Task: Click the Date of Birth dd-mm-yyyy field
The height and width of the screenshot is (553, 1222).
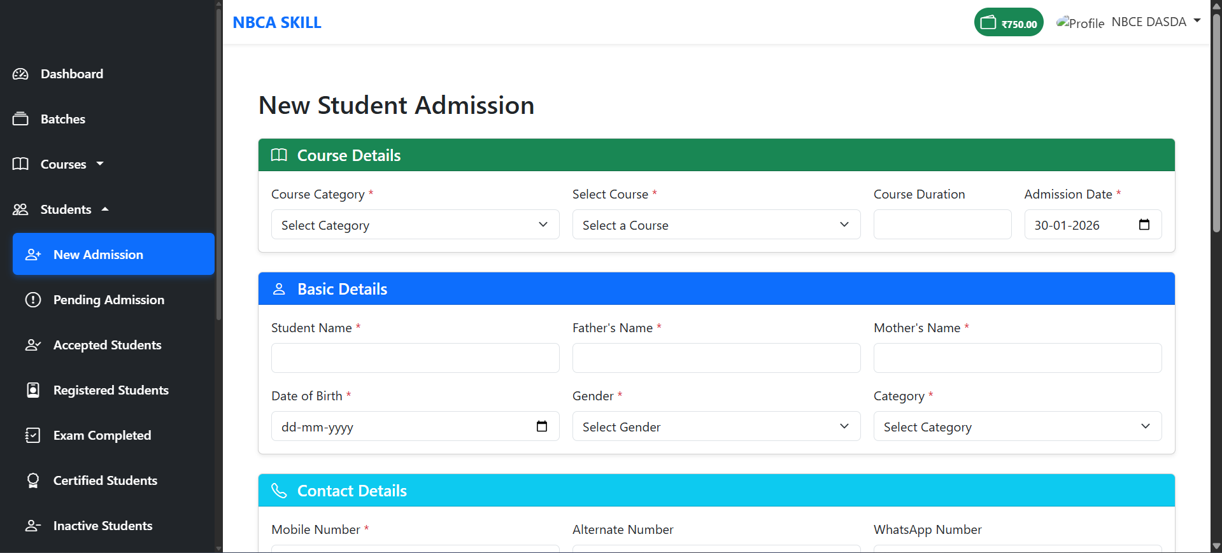Action: tap(415, 426)
